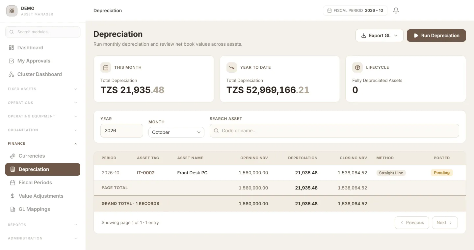Expand the Administration section

point(43,238)
